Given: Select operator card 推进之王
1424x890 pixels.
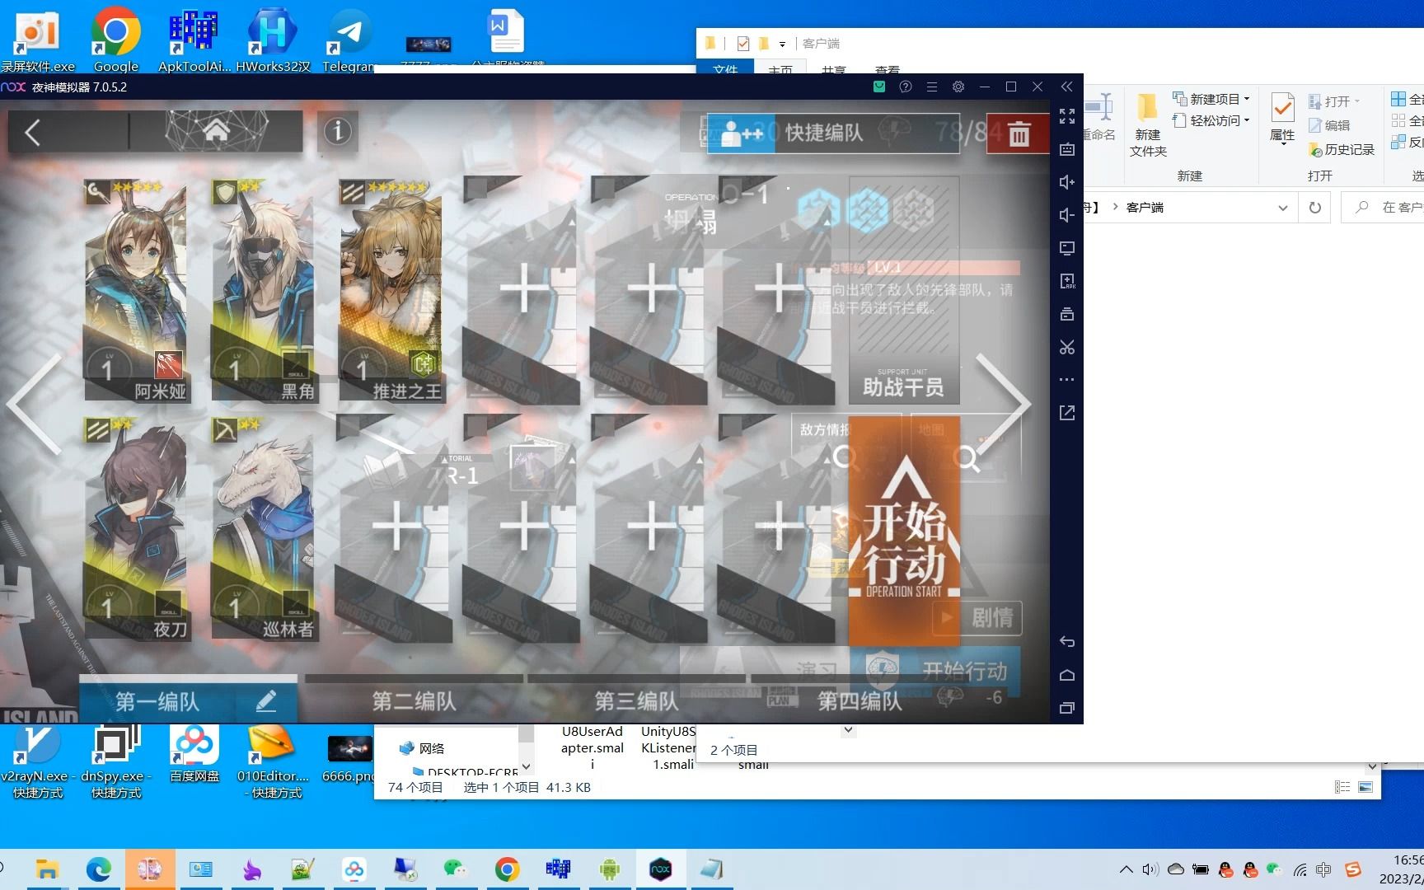Looking at the screenshot, I should [391, 292].
